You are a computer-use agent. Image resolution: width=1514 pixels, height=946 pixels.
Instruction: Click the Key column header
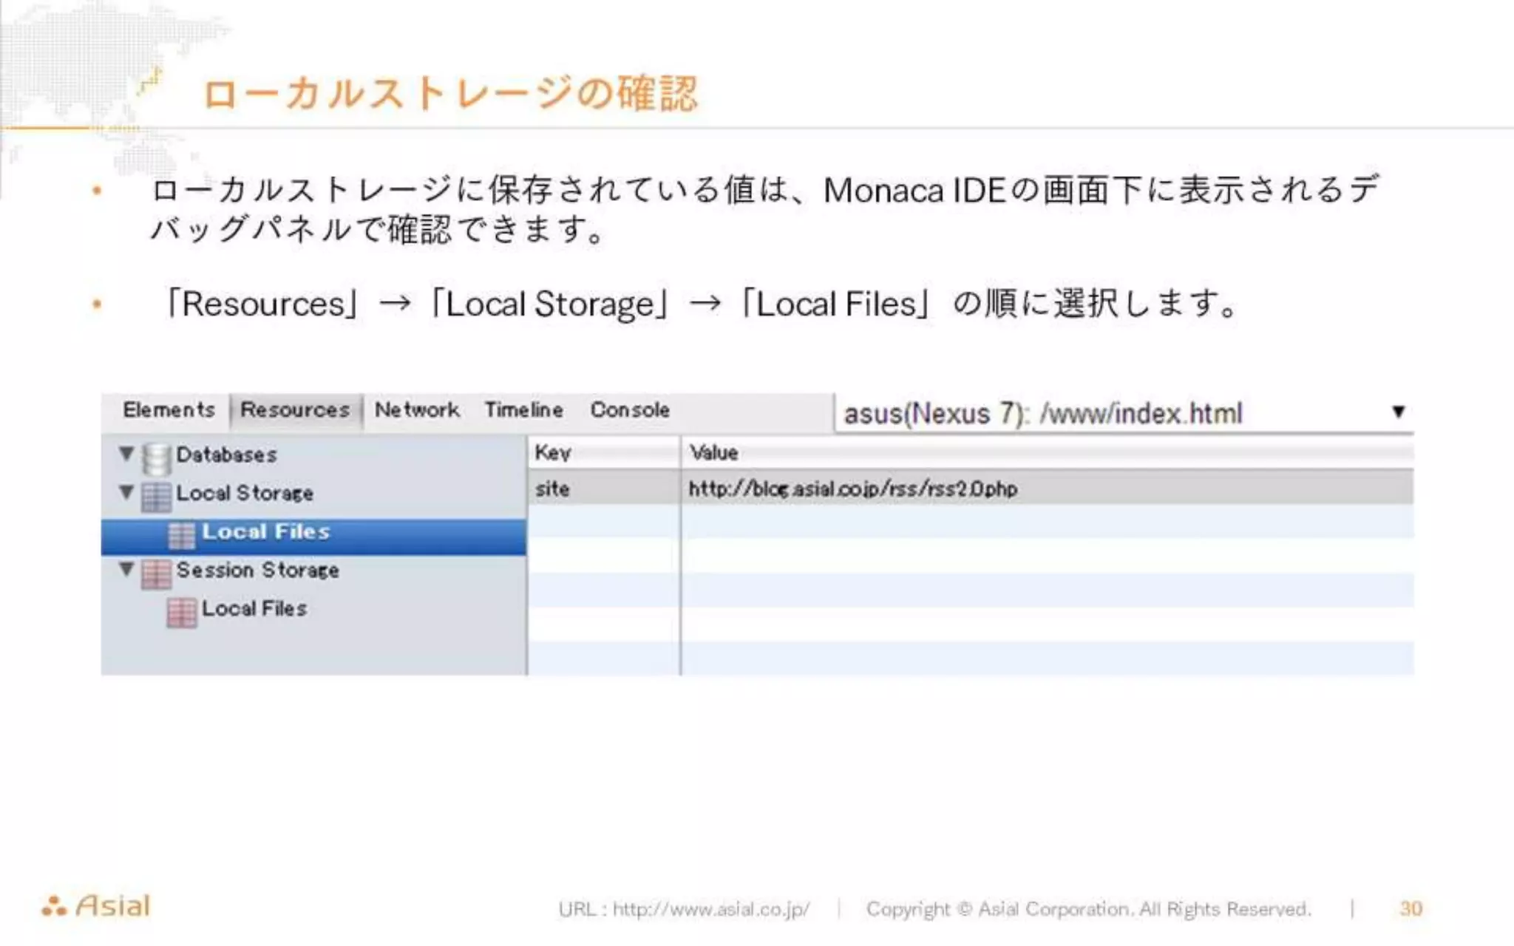(x=604, y=452)
